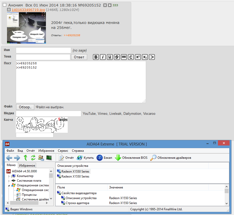Click the Quote '>' formatting button
Screen dimensions: 234x215
click(152, 57)
